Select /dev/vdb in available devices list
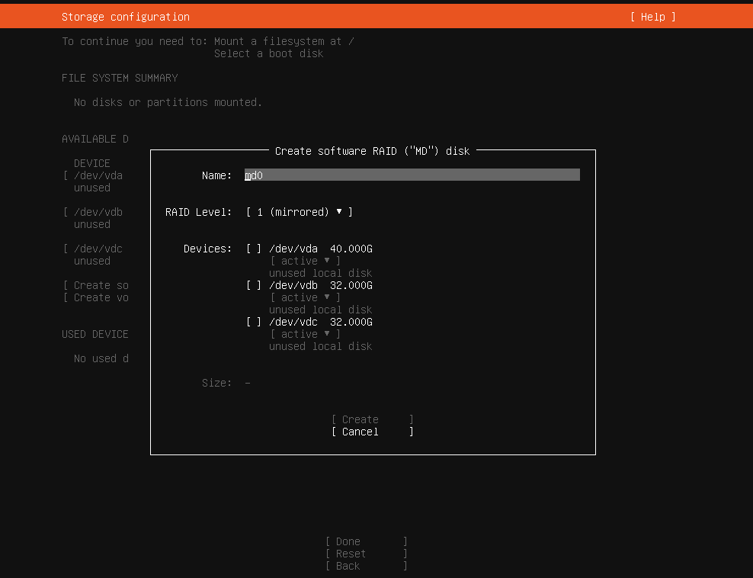Screen dimensions: 753x578 [98, 212]
